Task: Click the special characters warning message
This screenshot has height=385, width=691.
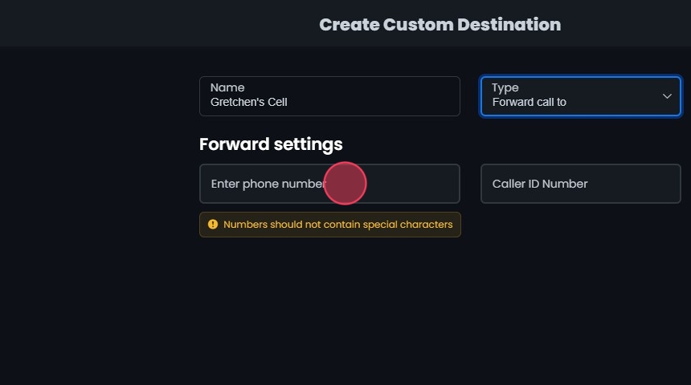Action: 337,225
